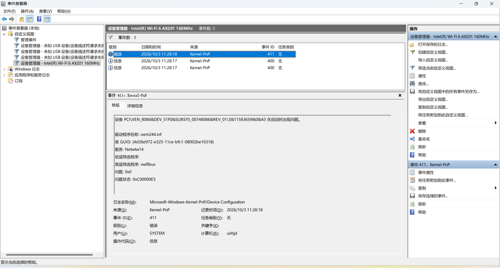Image resolution: width=500 pixels, height=268 pixels.
Task: Click the error icon of event 411 row
Action: (x=111, y=54)
